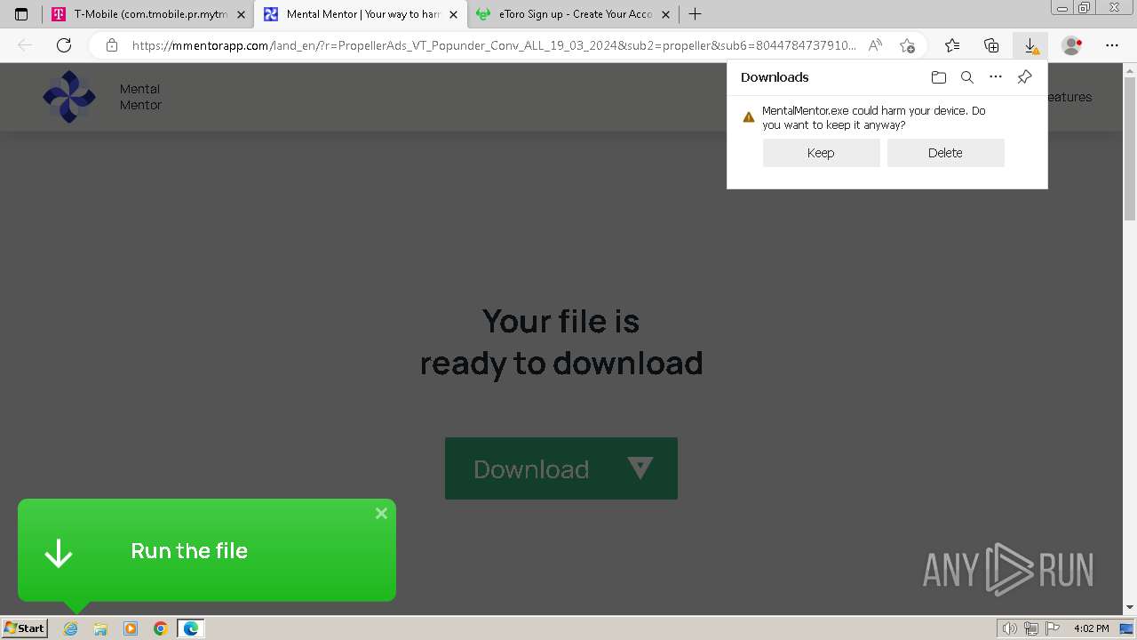
Task: Switch to the T-Mobile tab
Action: coord(148,14)
